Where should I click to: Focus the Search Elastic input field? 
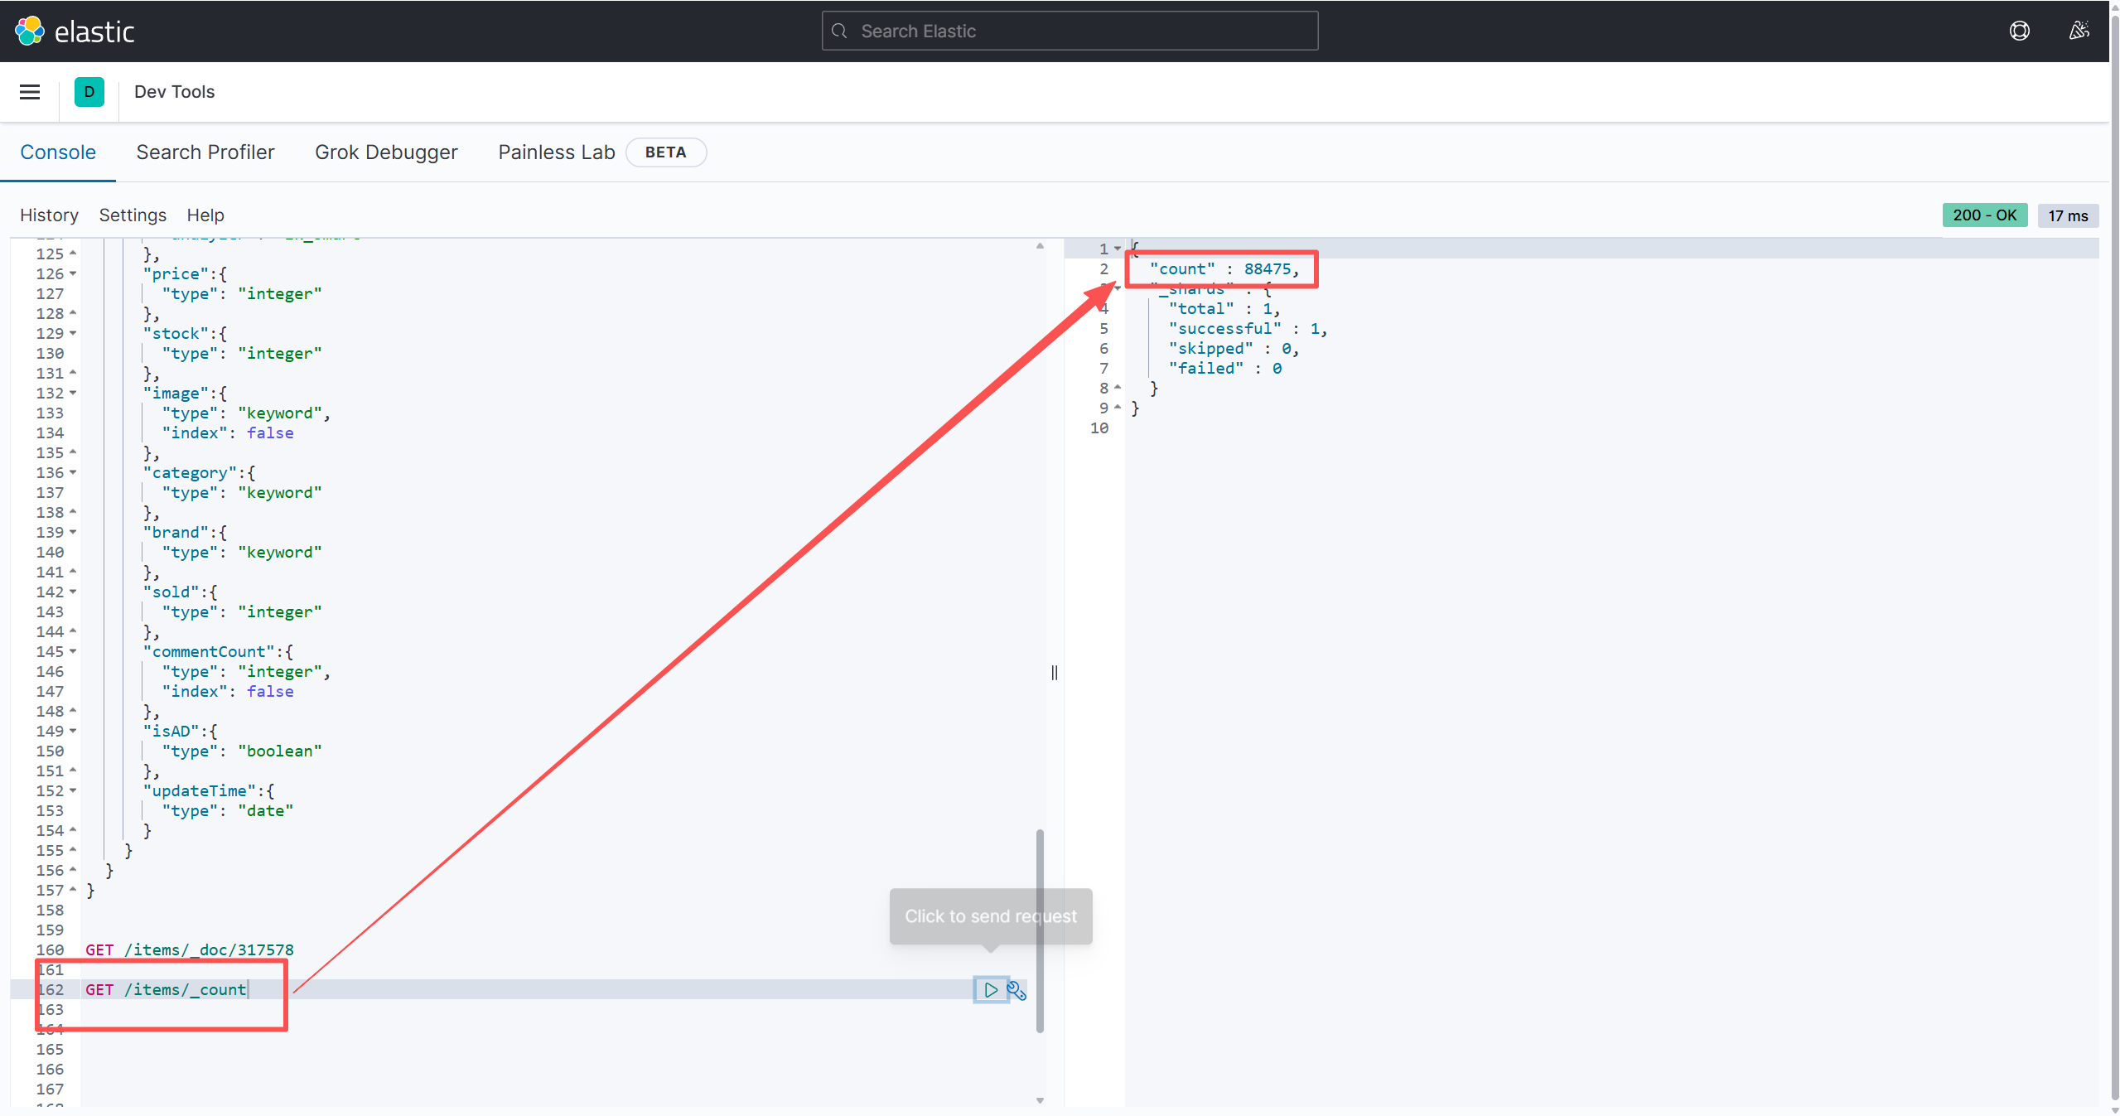tap(1077, 31)
